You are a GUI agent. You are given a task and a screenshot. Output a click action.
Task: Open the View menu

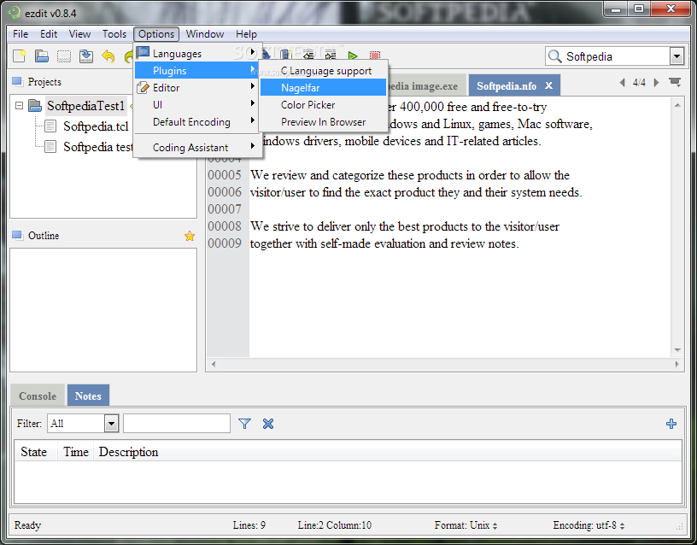point(79,34)
